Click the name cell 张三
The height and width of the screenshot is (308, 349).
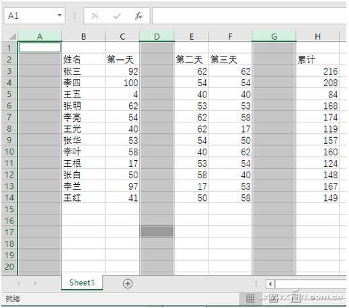tap(83, 71)
